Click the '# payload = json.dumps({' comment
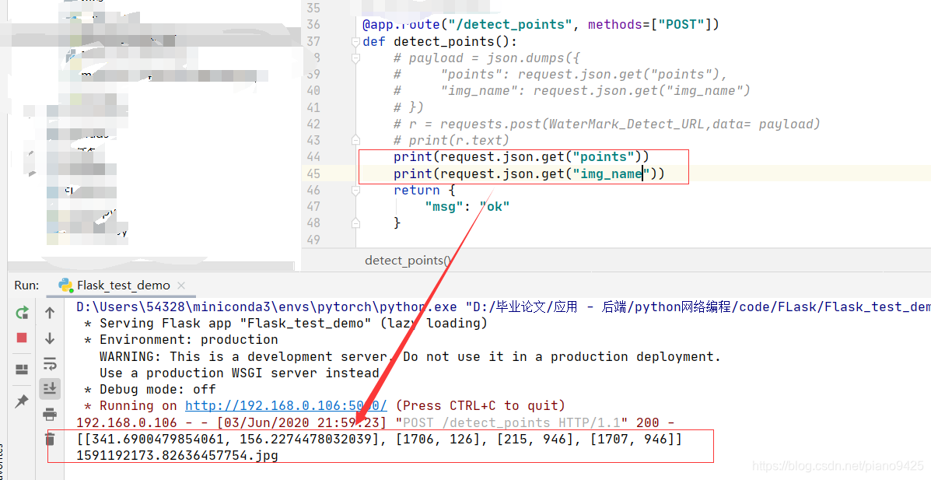 point(487,58)
